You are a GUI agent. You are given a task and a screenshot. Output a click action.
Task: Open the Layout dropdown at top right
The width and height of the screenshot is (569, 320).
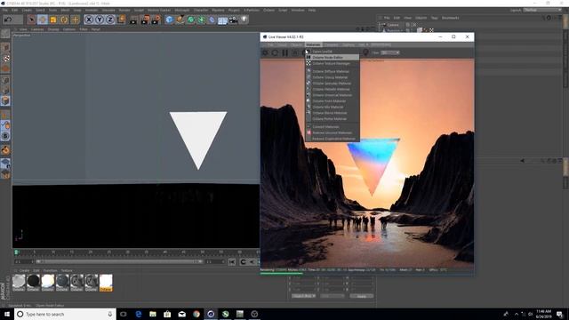tap(542, 10)
